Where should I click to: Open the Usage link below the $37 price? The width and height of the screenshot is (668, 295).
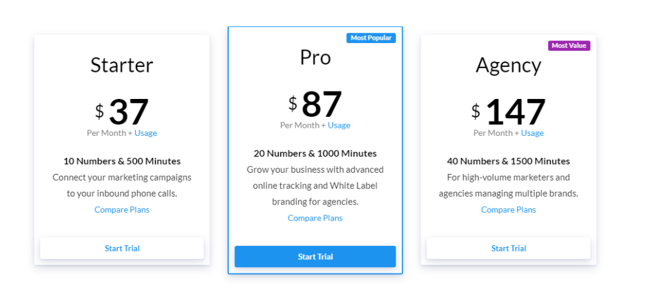pos(146,133)
